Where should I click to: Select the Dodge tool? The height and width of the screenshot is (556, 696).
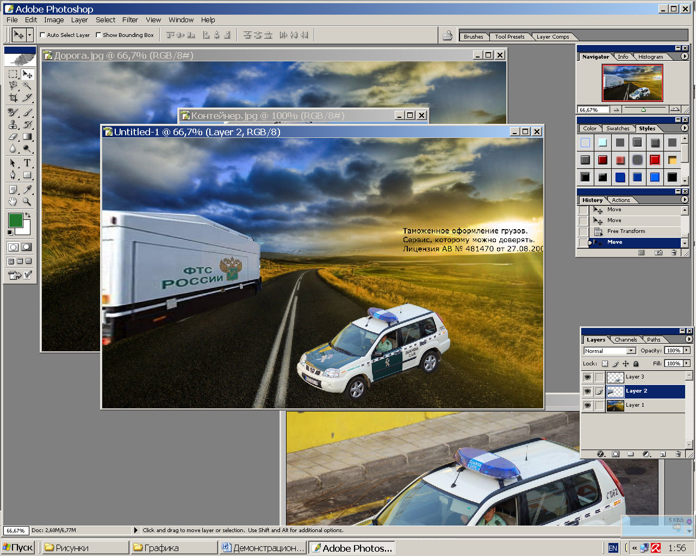coord(27,149)
